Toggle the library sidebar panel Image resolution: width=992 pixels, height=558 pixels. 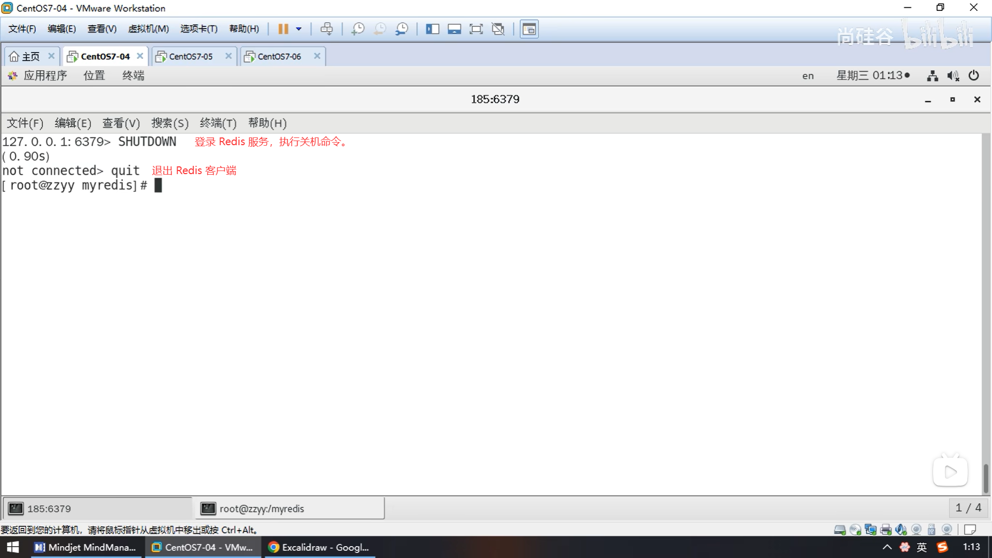pyautogui.click(x=432, y=29)
